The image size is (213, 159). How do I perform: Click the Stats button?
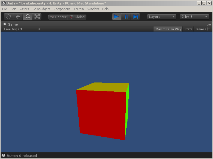[188, 29]
